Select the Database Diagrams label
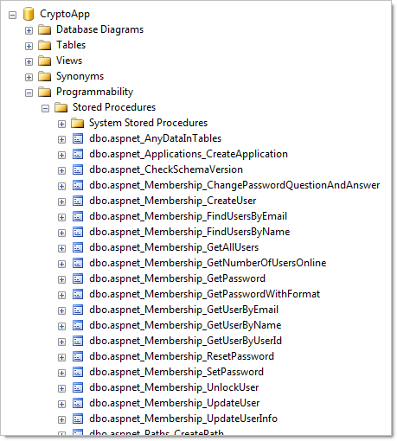This screenshot has width=397, height=441. pyautogui.click(x=99, y=29)
